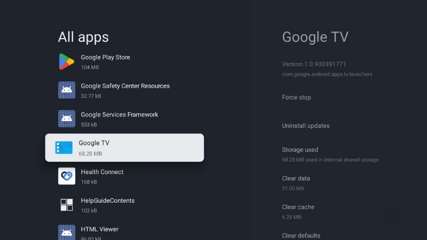Screen dimensions: 427x240
Task: Clear cache of 6.28 MB
Action: 298,207
